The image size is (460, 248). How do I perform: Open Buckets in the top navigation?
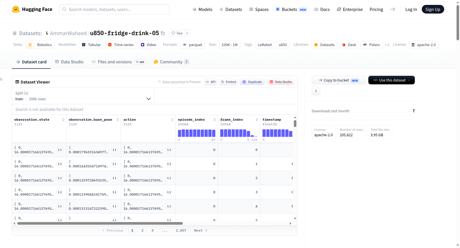[x=291, y=9]
